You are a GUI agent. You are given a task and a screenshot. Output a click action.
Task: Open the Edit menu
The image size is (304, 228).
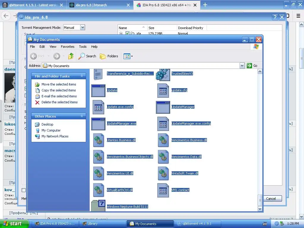tap(42, 47)
